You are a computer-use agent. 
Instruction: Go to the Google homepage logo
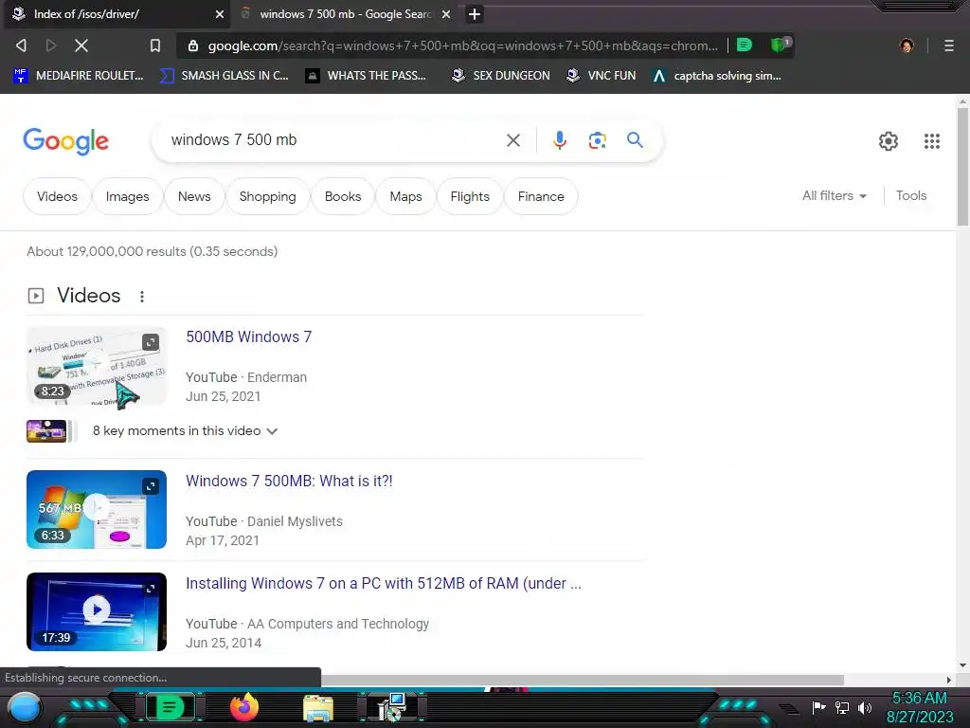(65, 141)
